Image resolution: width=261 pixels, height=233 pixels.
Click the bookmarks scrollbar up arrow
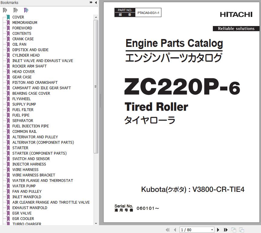96,17
